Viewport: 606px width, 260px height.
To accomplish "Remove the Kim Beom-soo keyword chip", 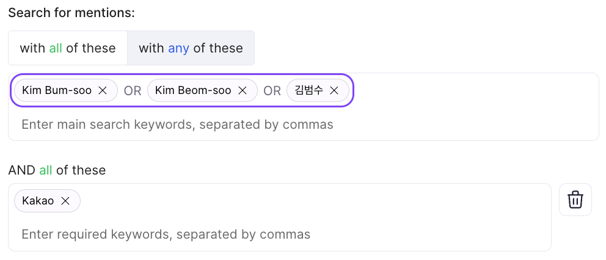I will [x=243, y=90].
